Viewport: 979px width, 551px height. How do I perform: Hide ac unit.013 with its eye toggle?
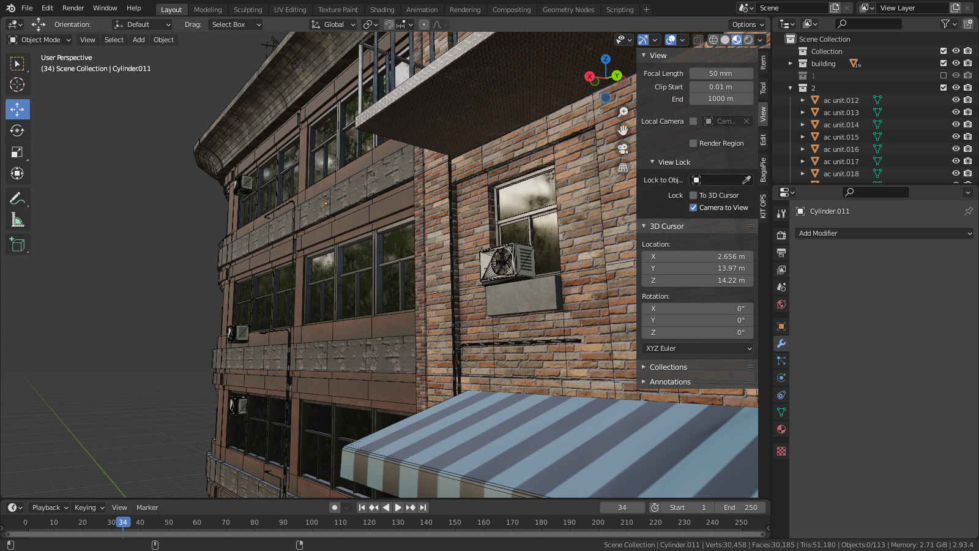[955, 112]
